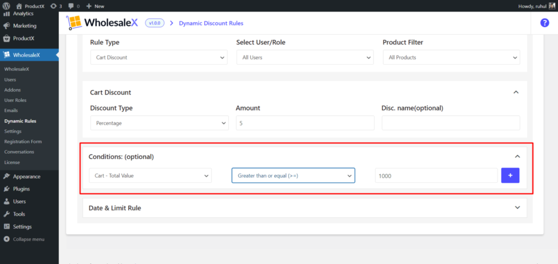Screen dimensions: 558x264
Task: Open the Greater than or equal dropdown
Action: 293,175
